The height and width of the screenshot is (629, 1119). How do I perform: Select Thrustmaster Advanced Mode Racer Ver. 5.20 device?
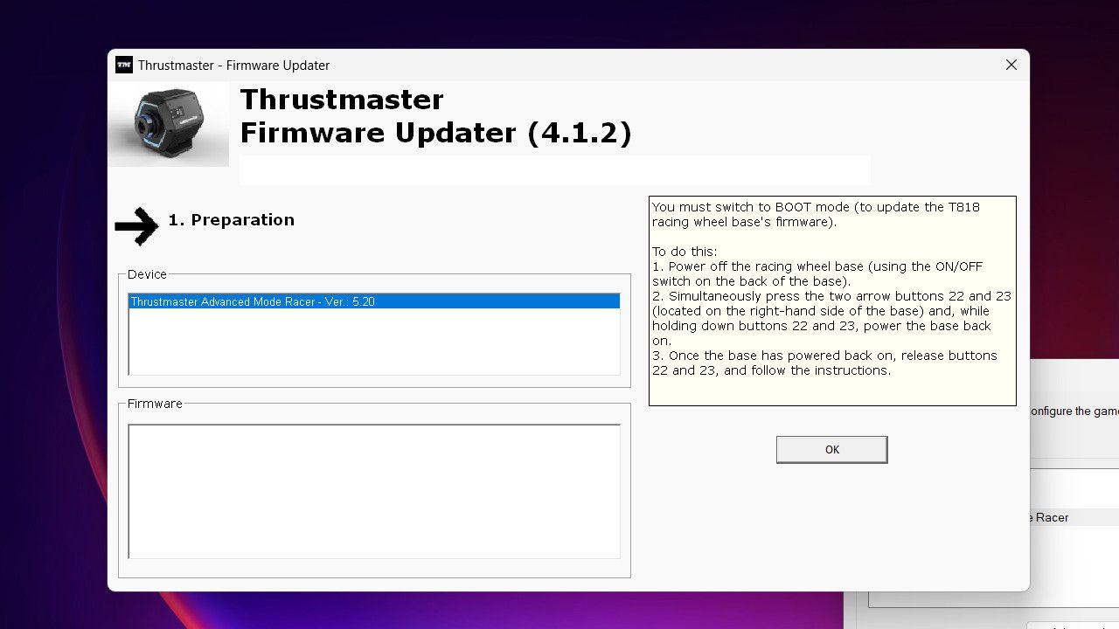[x=374, y=301]
